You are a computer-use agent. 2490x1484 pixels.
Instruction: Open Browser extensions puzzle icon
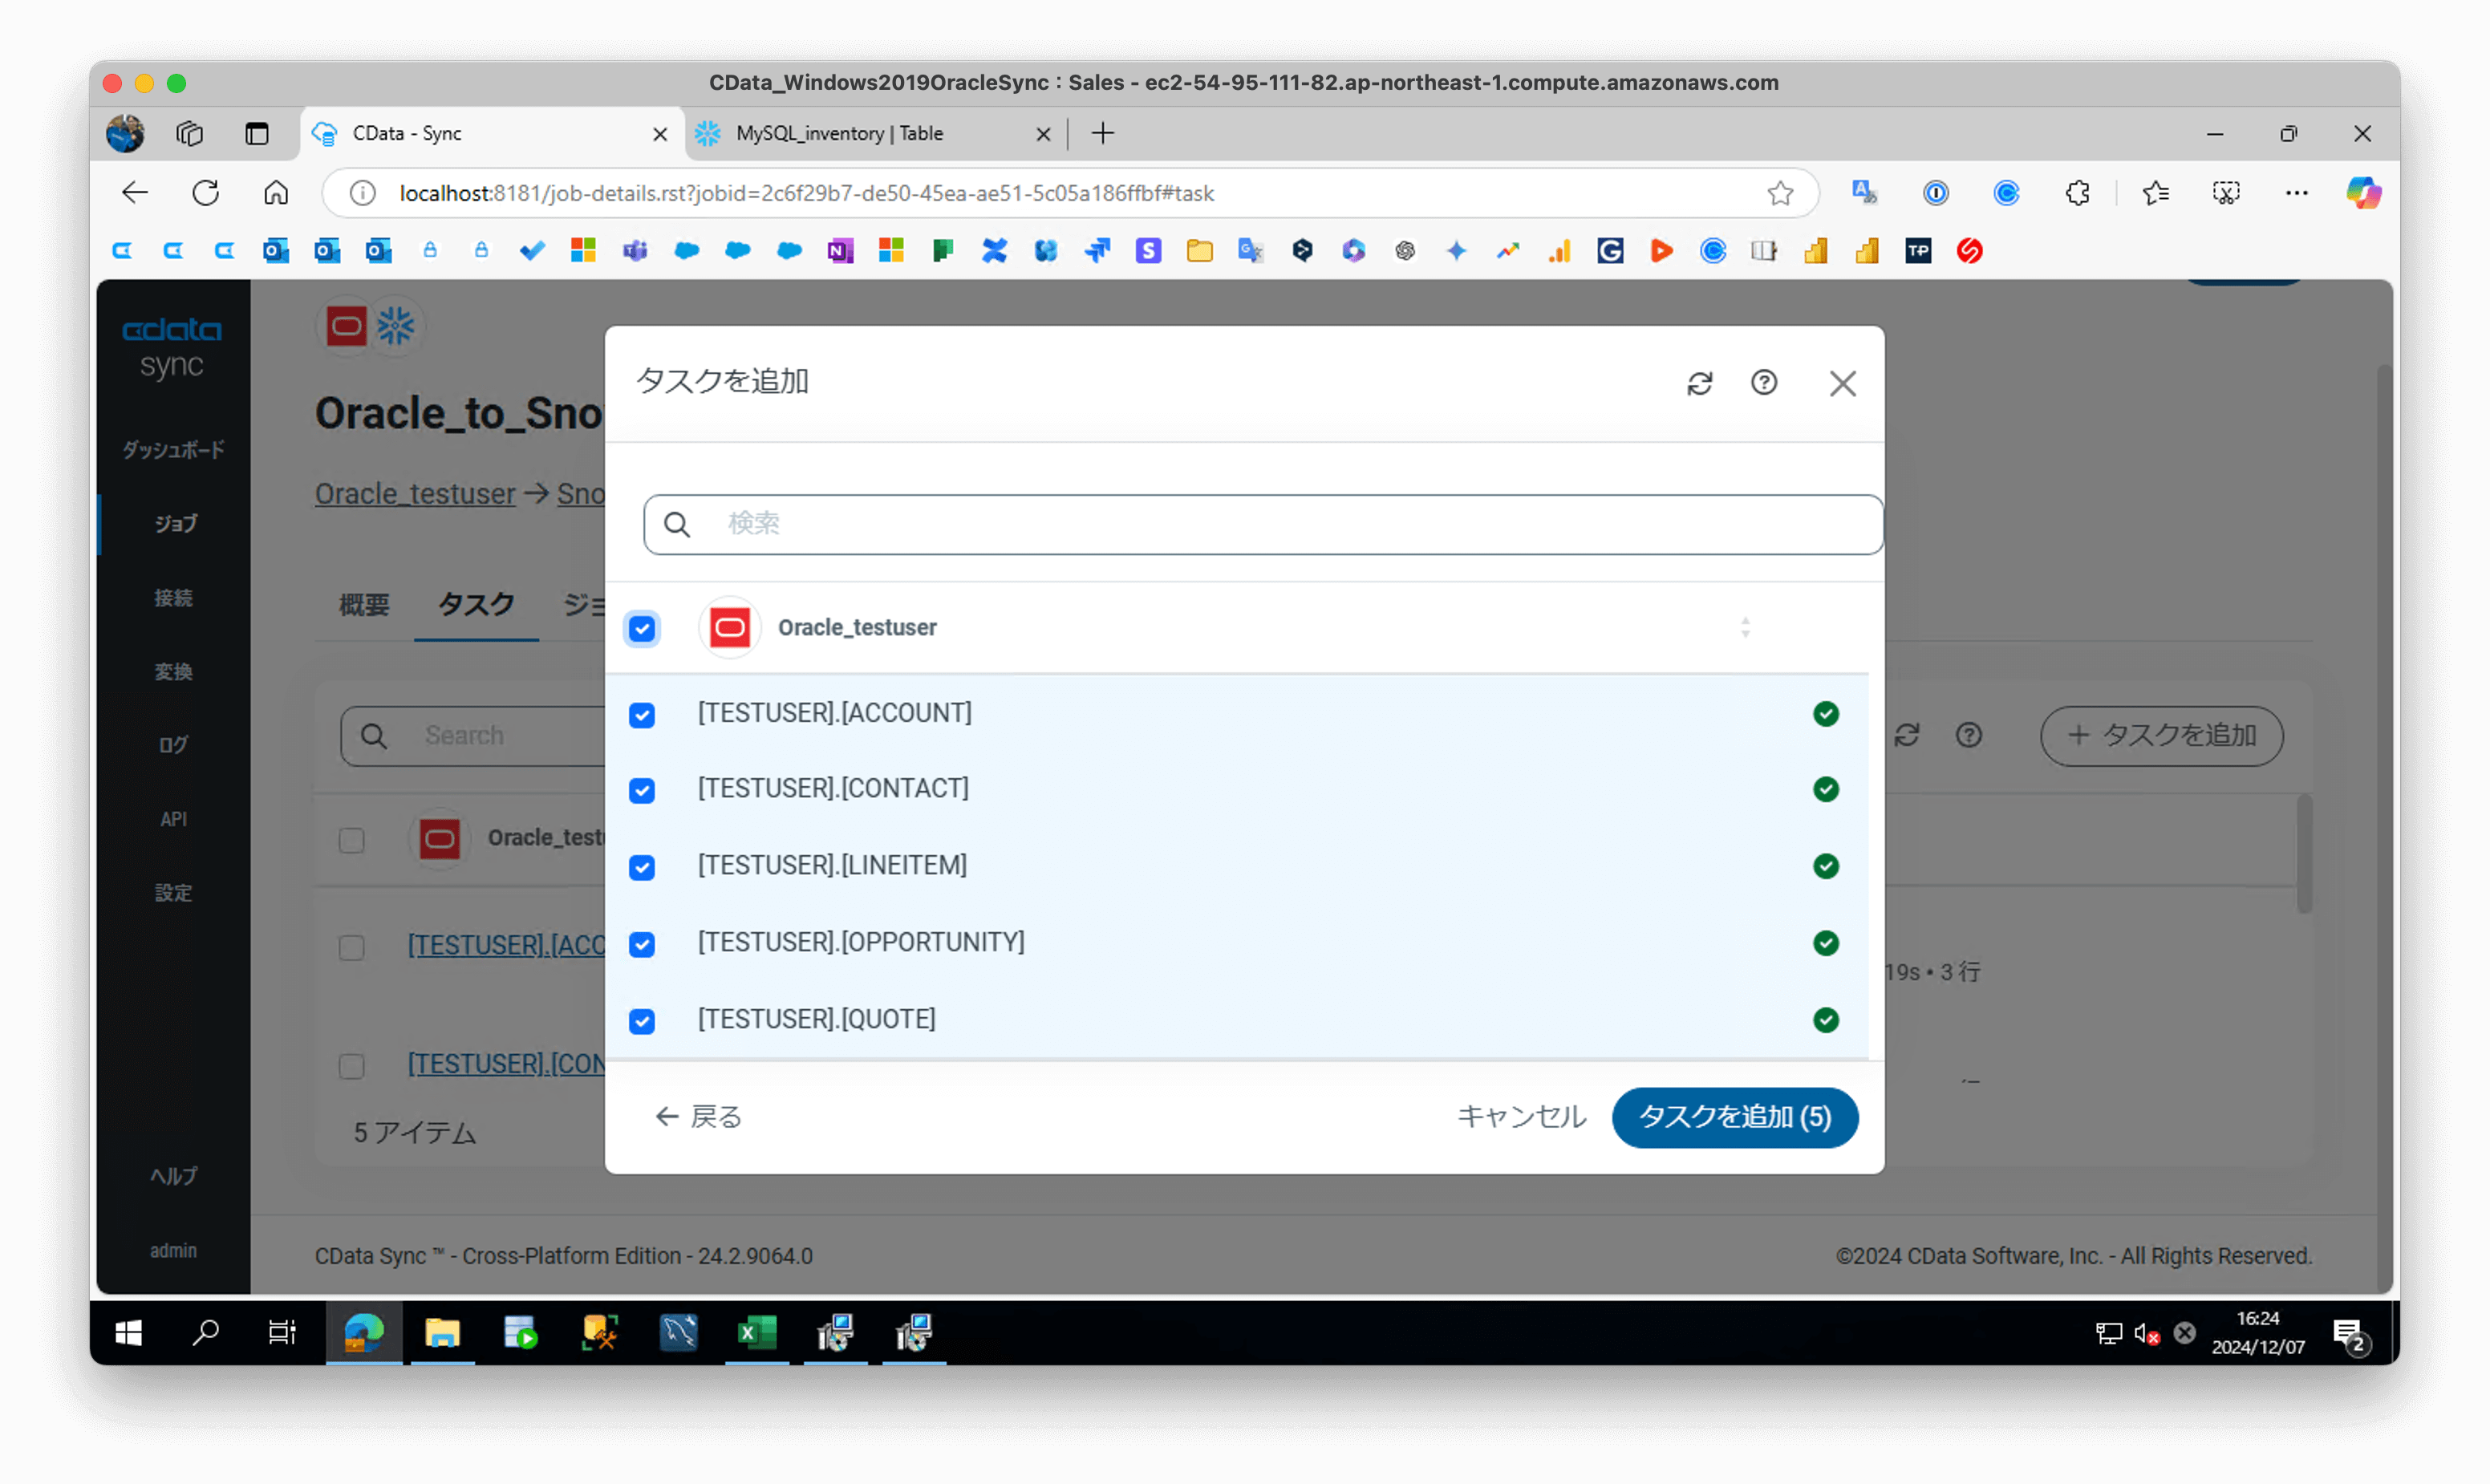2077,193
